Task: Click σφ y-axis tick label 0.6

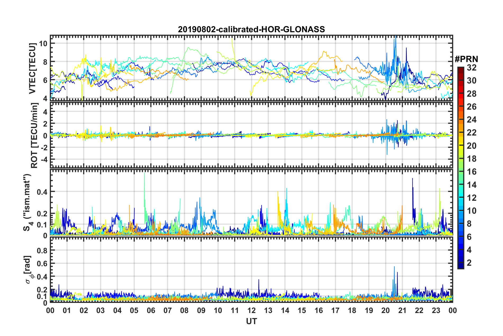Action: 42,263
